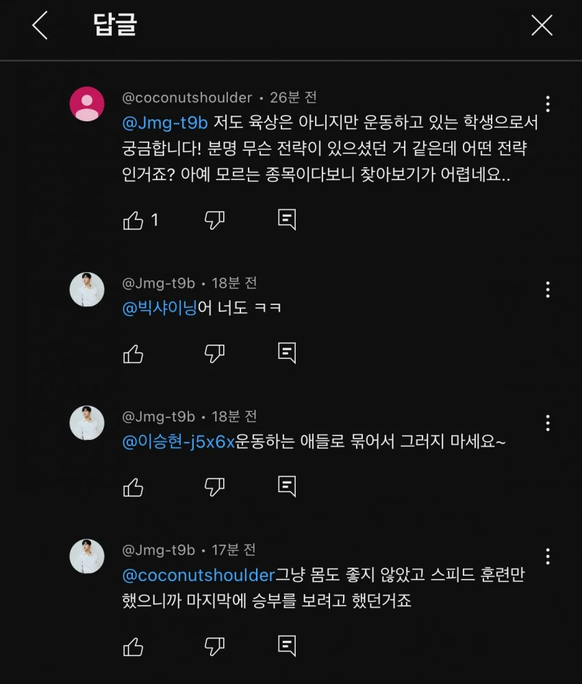Open more options for coconutshoulder's comment
This screenshot has height=684, width=582.
pyautogui.click(x=548, y=104)
